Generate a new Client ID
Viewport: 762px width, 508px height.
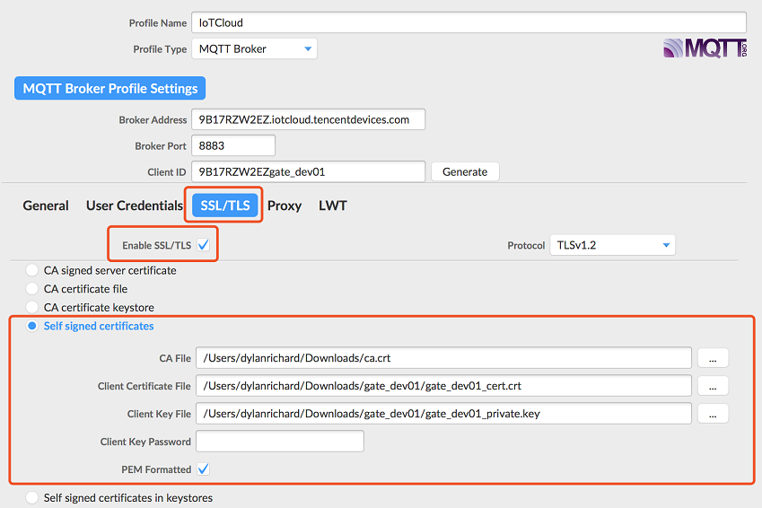tap(465, 172)
